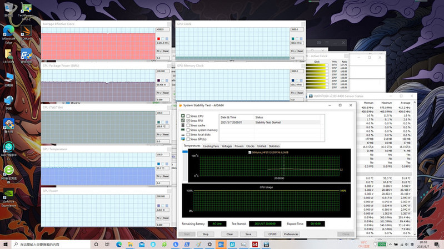
Task: Open the Fit dropdown in the CPU Package Power graph
Action: (x=159, y=93)
